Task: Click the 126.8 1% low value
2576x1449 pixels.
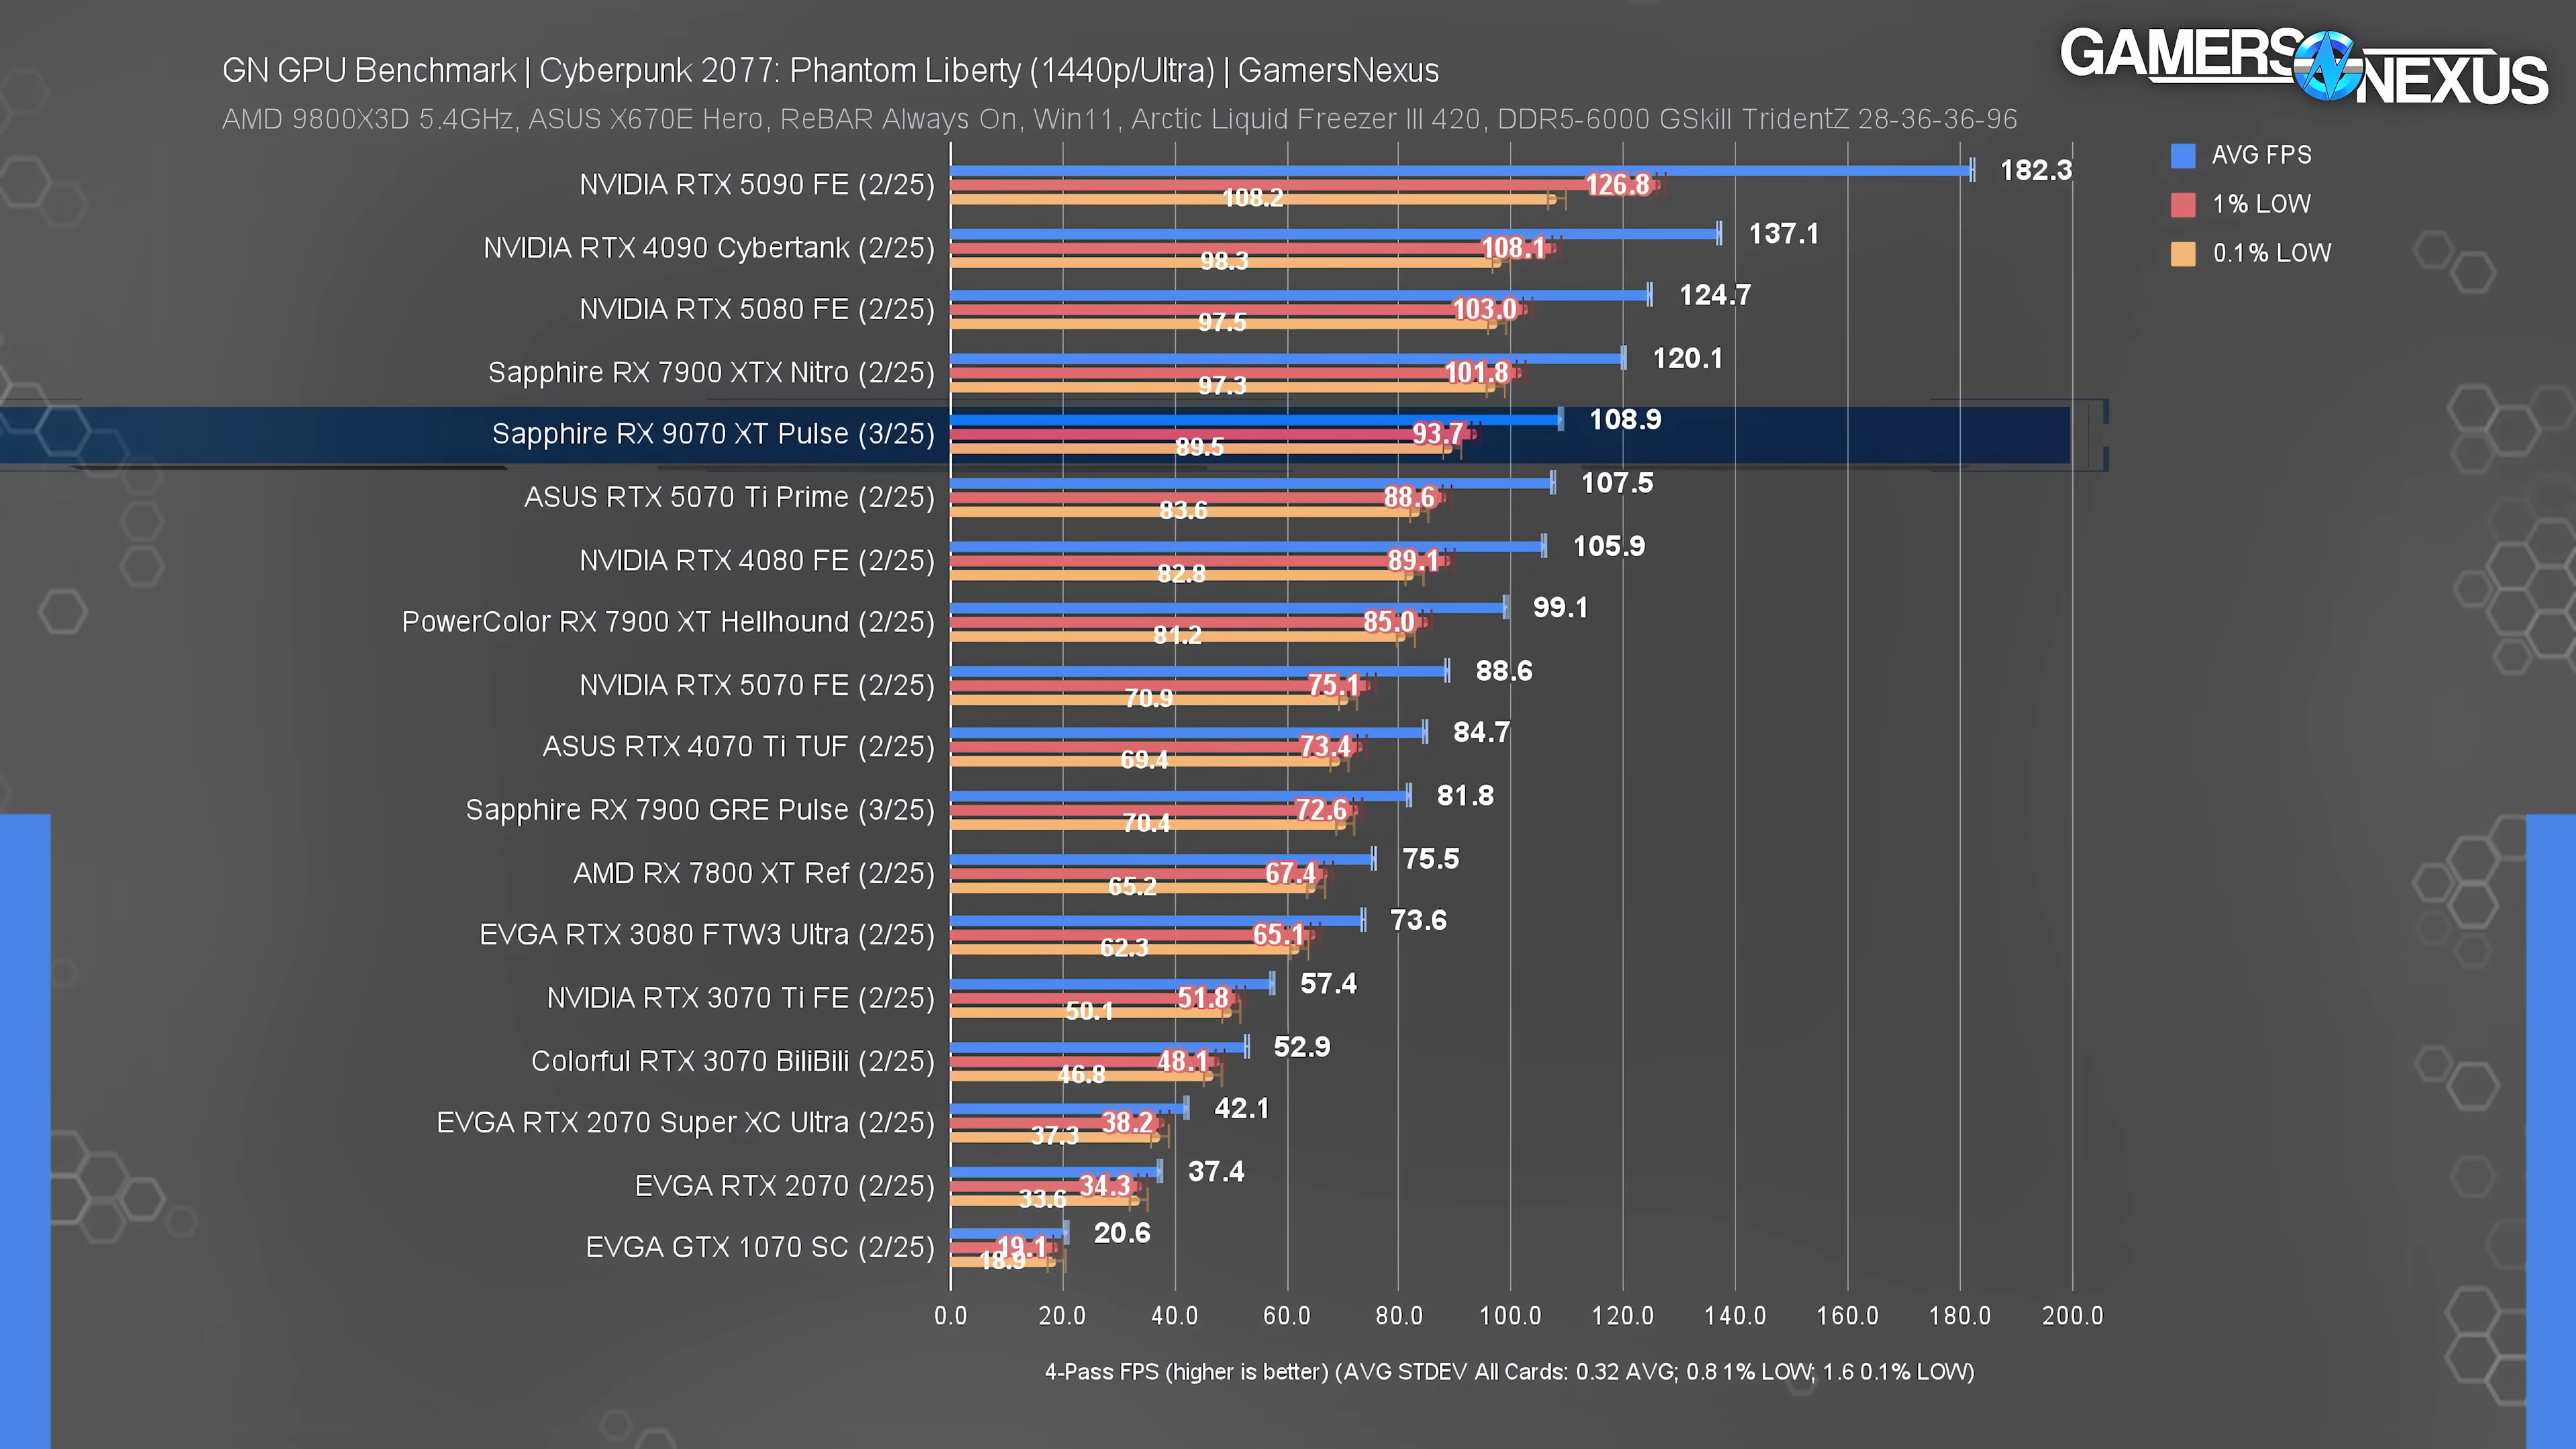Action: [x=1618, y=185]
